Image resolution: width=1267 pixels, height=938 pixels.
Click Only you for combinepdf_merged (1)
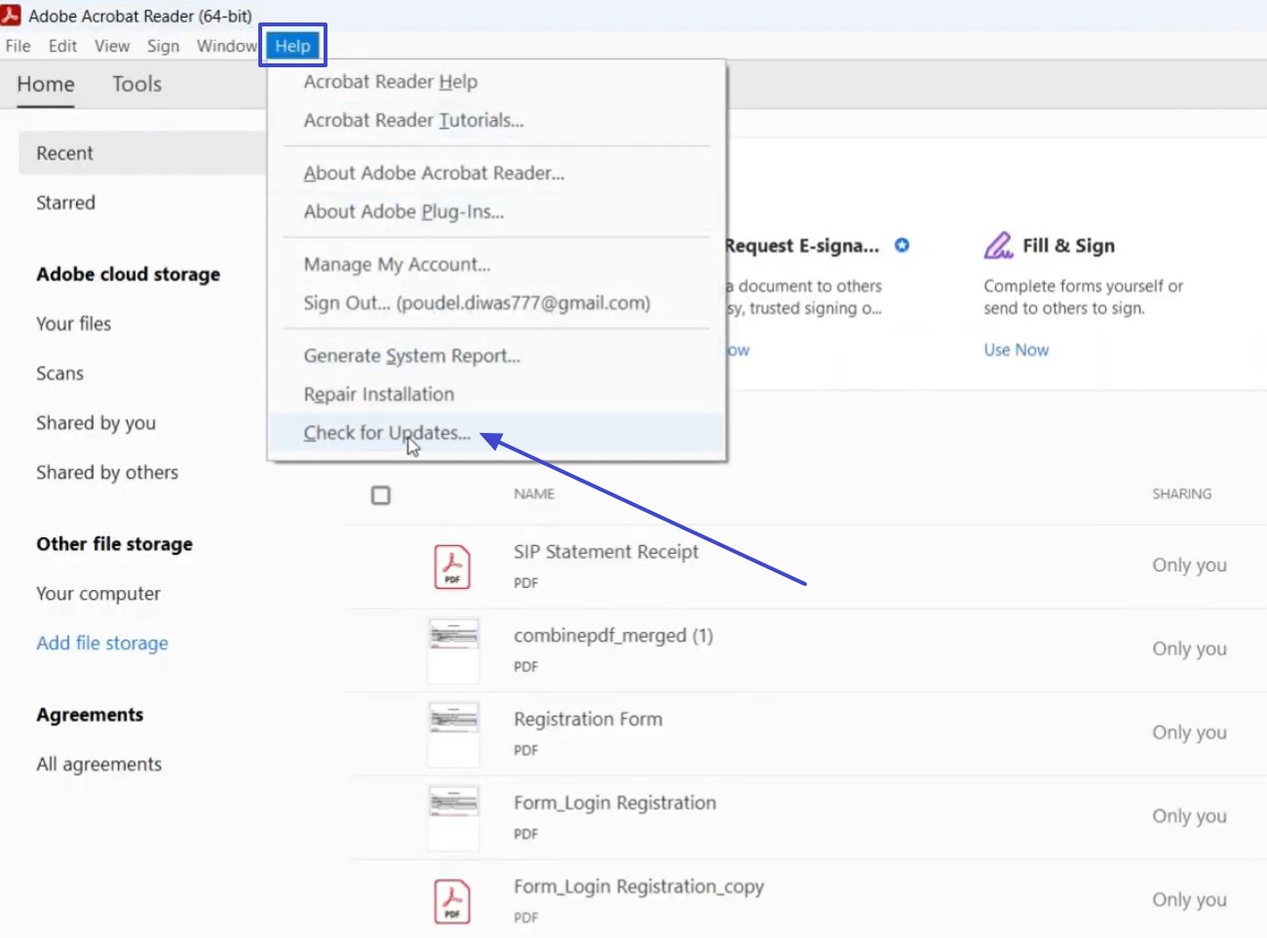pyautogui.click(x=1189, y=649)
